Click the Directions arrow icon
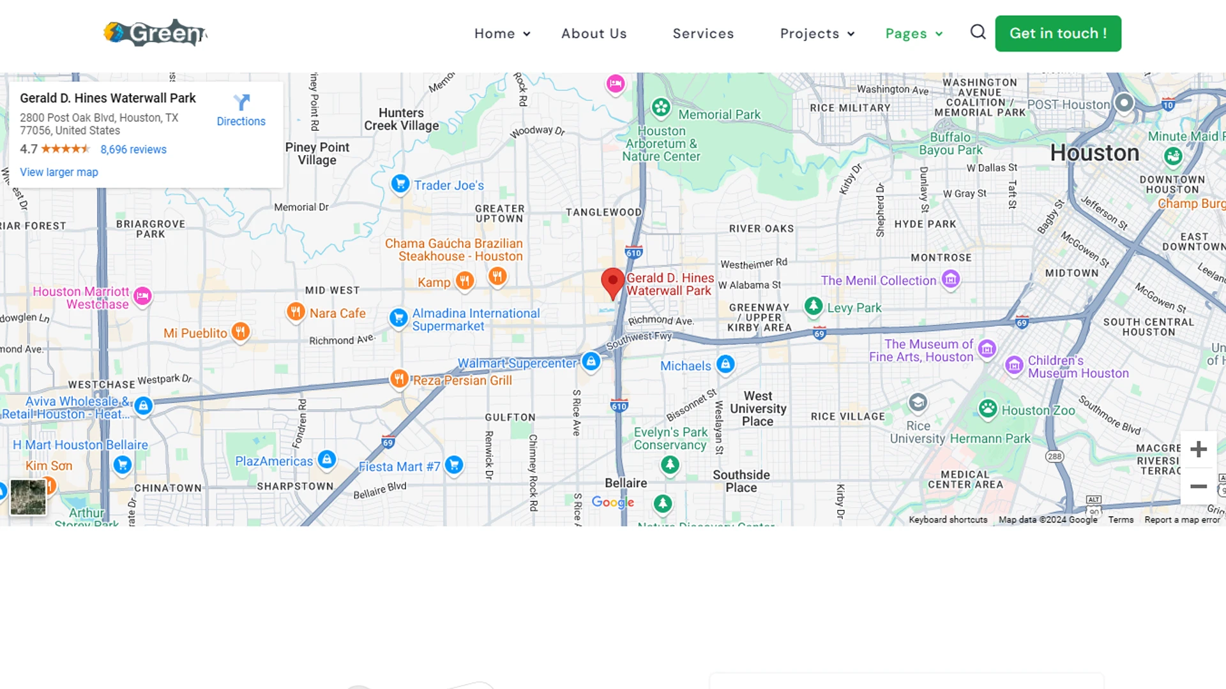Viewport: 1226px width, 689px height. click(241, 102)
